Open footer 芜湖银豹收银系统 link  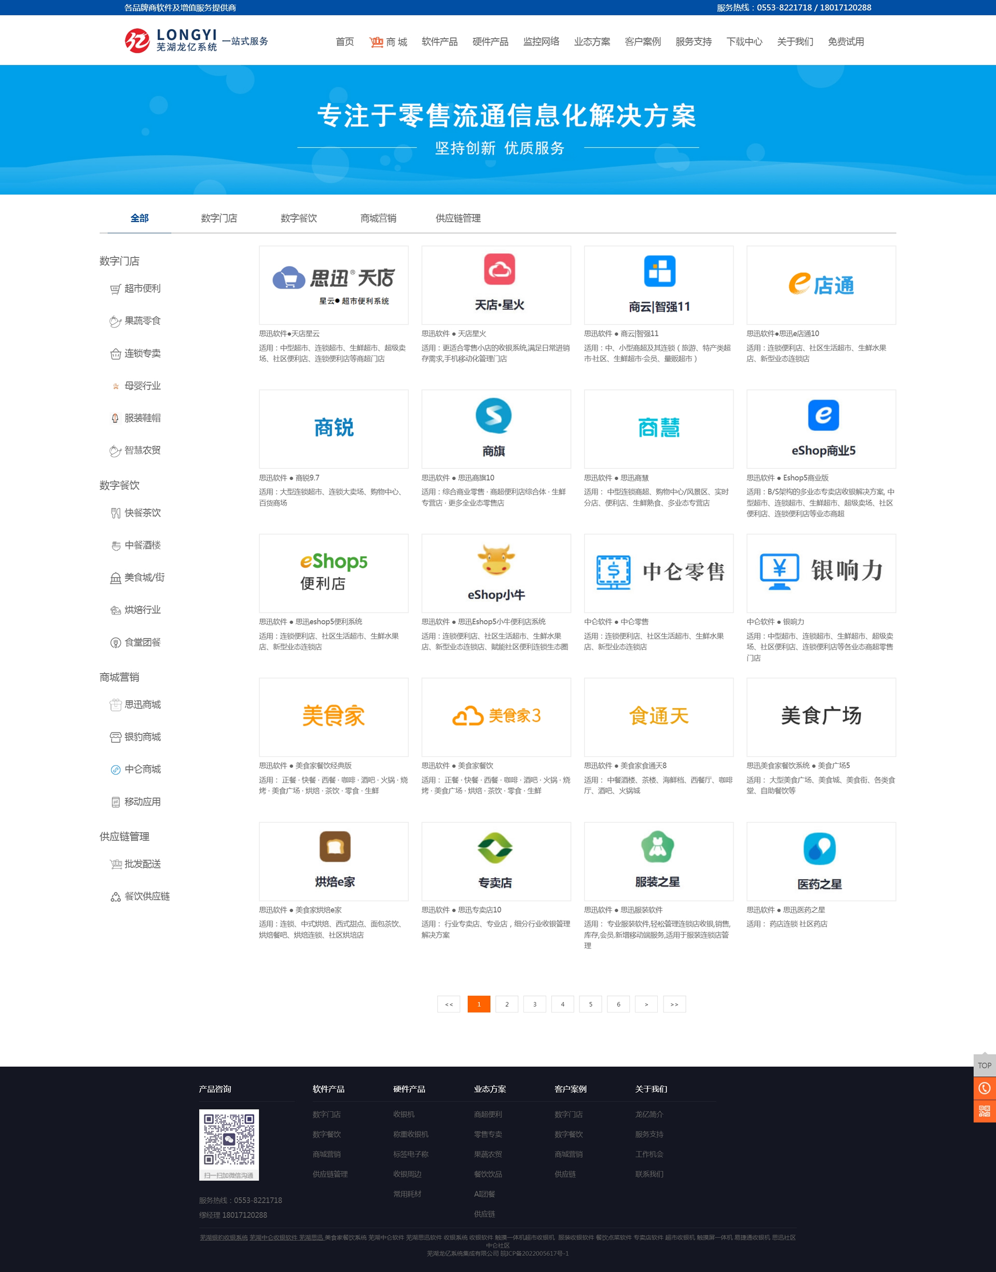[224, 1237]
